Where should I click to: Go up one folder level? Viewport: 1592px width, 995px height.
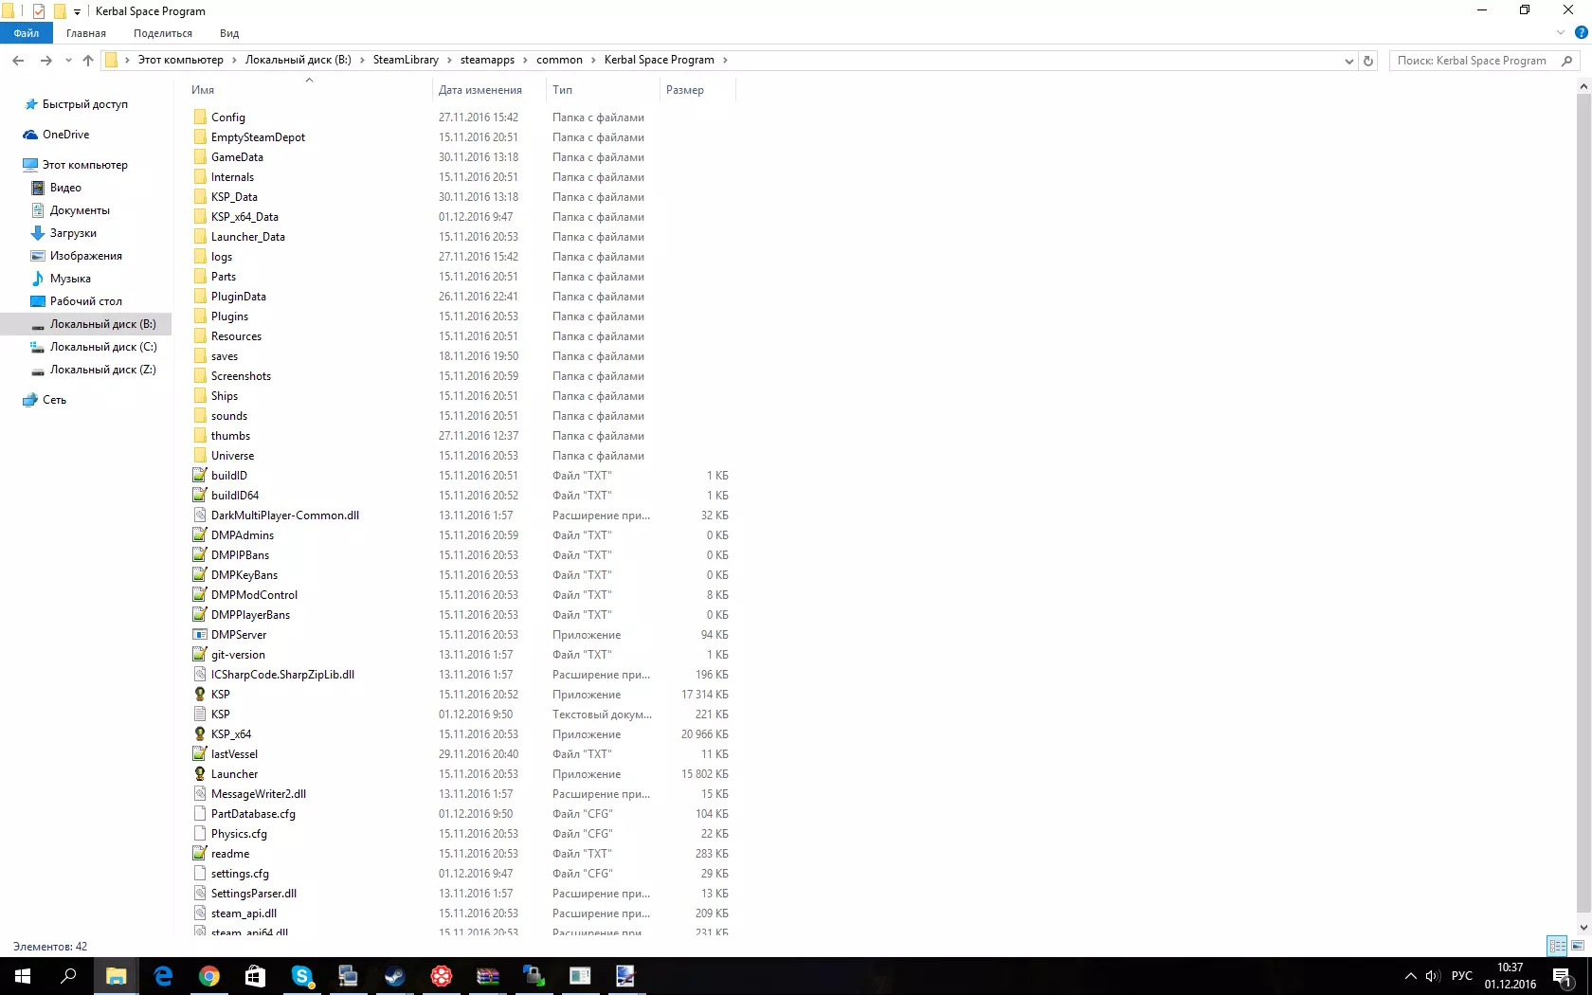click(88, 61)
